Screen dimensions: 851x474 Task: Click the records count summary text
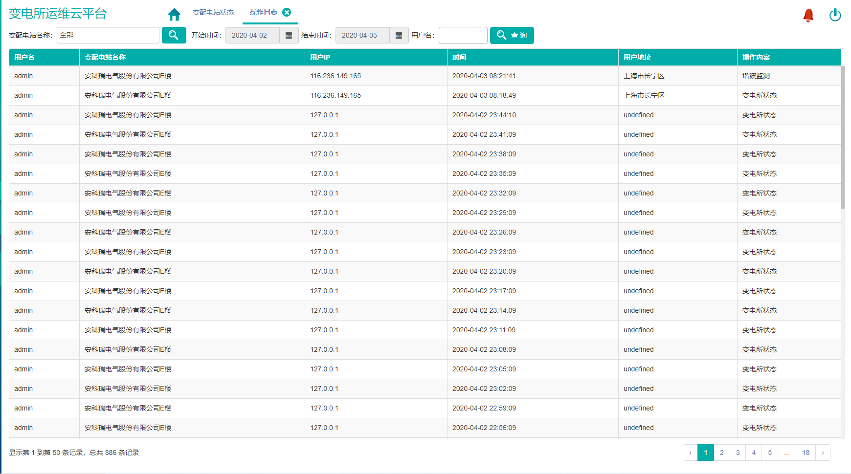(x=74, y=452)
